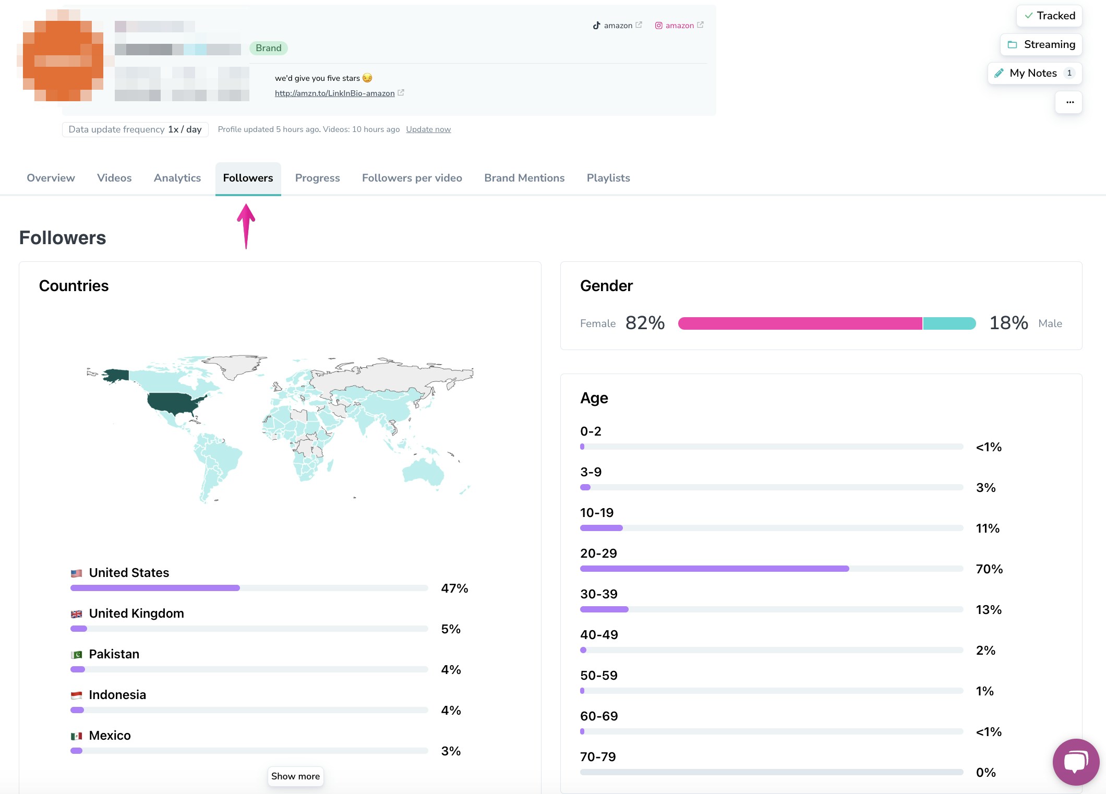Open the amzn.to LinkInBio-amazon link
1106x794 pixels.
pyautogui.click(x=334, y=93)
